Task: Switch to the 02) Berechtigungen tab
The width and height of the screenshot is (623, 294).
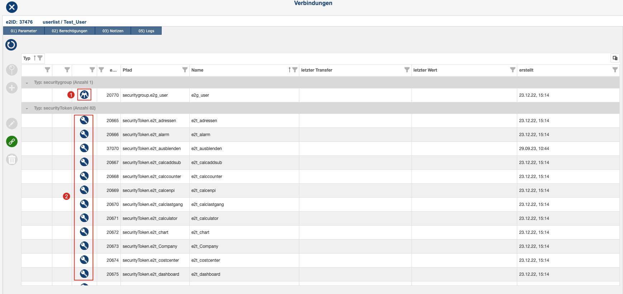Action: pyautogui.click(x=70, y=31)
